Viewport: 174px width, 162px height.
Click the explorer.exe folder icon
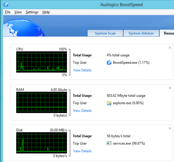[109, 103]
